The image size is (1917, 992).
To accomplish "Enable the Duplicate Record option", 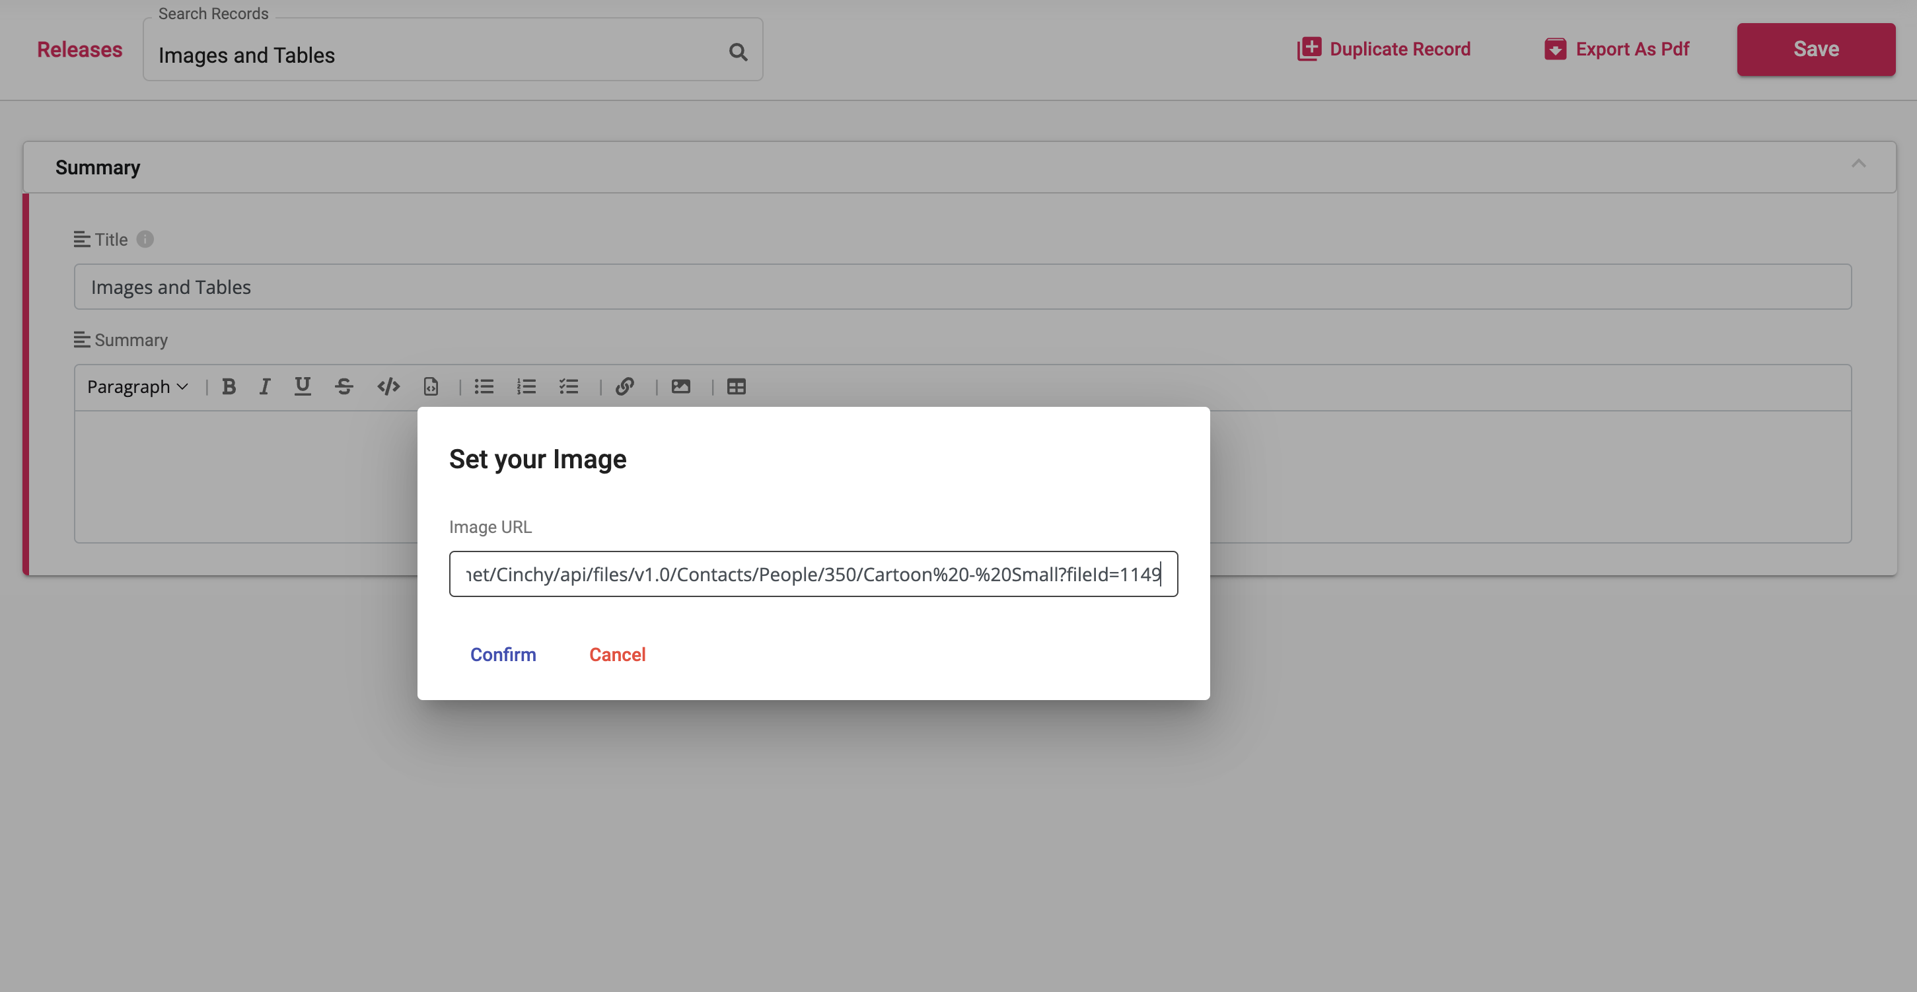I will [1383, 50].
